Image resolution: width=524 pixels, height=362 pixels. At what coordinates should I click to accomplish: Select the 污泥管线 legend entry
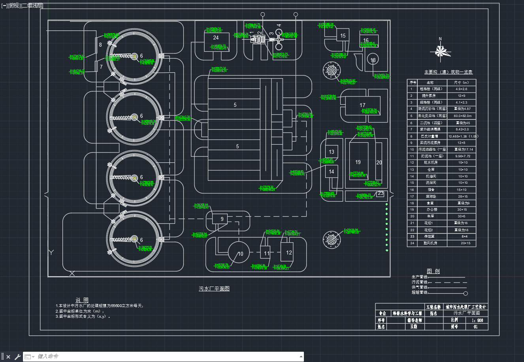pos(419,282)
